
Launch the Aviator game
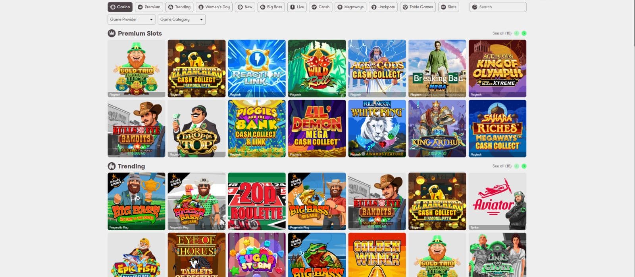pyautogui.click(x=498, y=201)
